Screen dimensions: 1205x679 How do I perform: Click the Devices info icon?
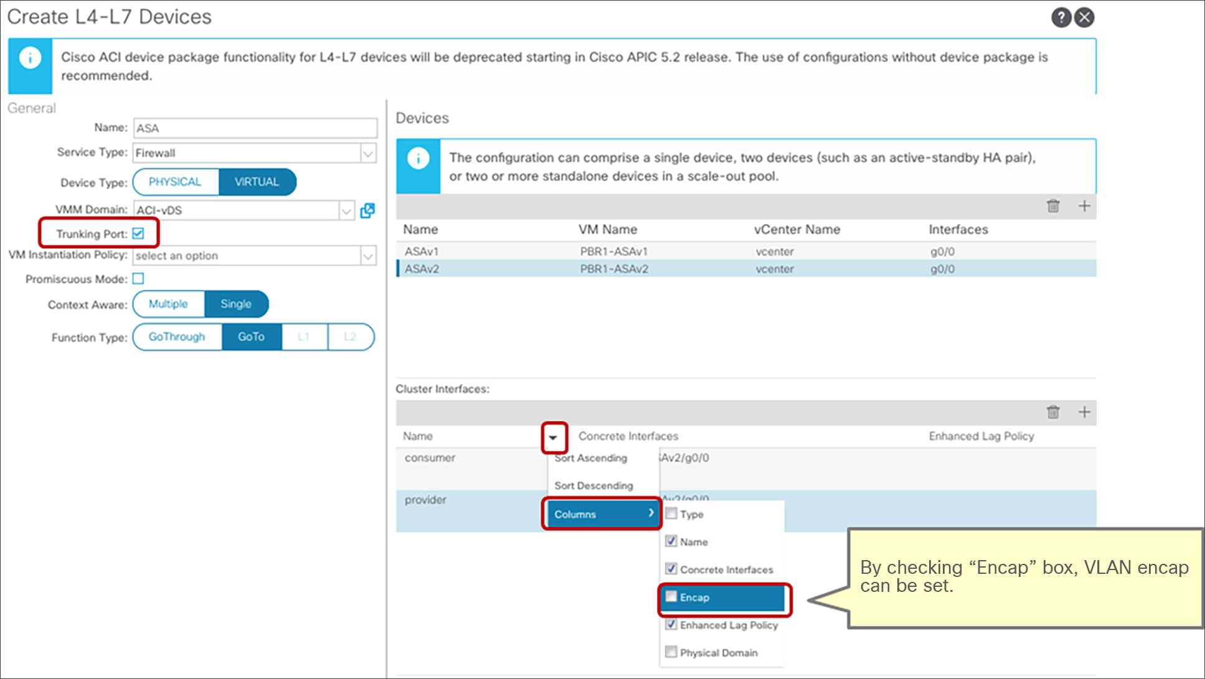(x=418, y=158)
